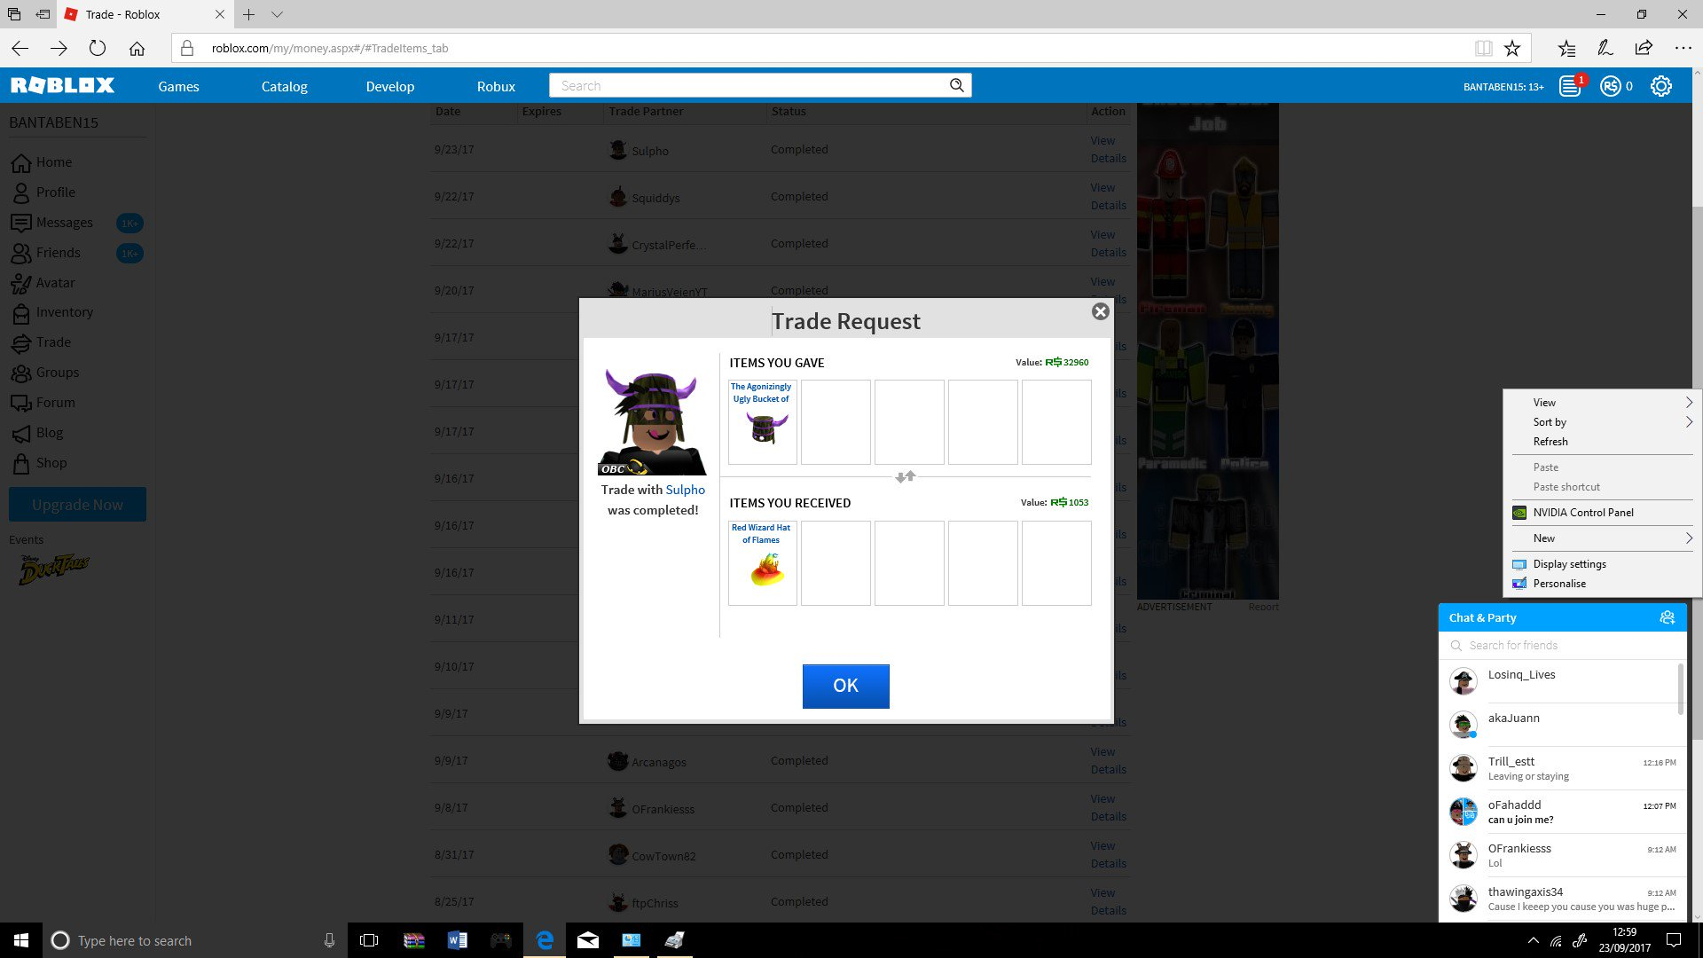Screen dimensions: 1703x958
Task: Click the Search for friends field
Action: pyautogui.click(x=1562, y=645)
